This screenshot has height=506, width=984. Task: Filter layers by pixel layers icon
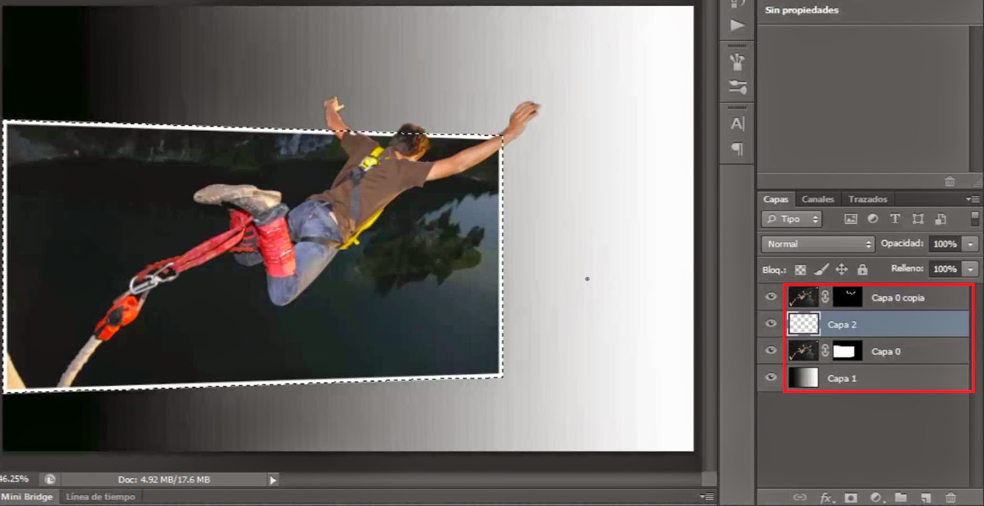[851, 219]
